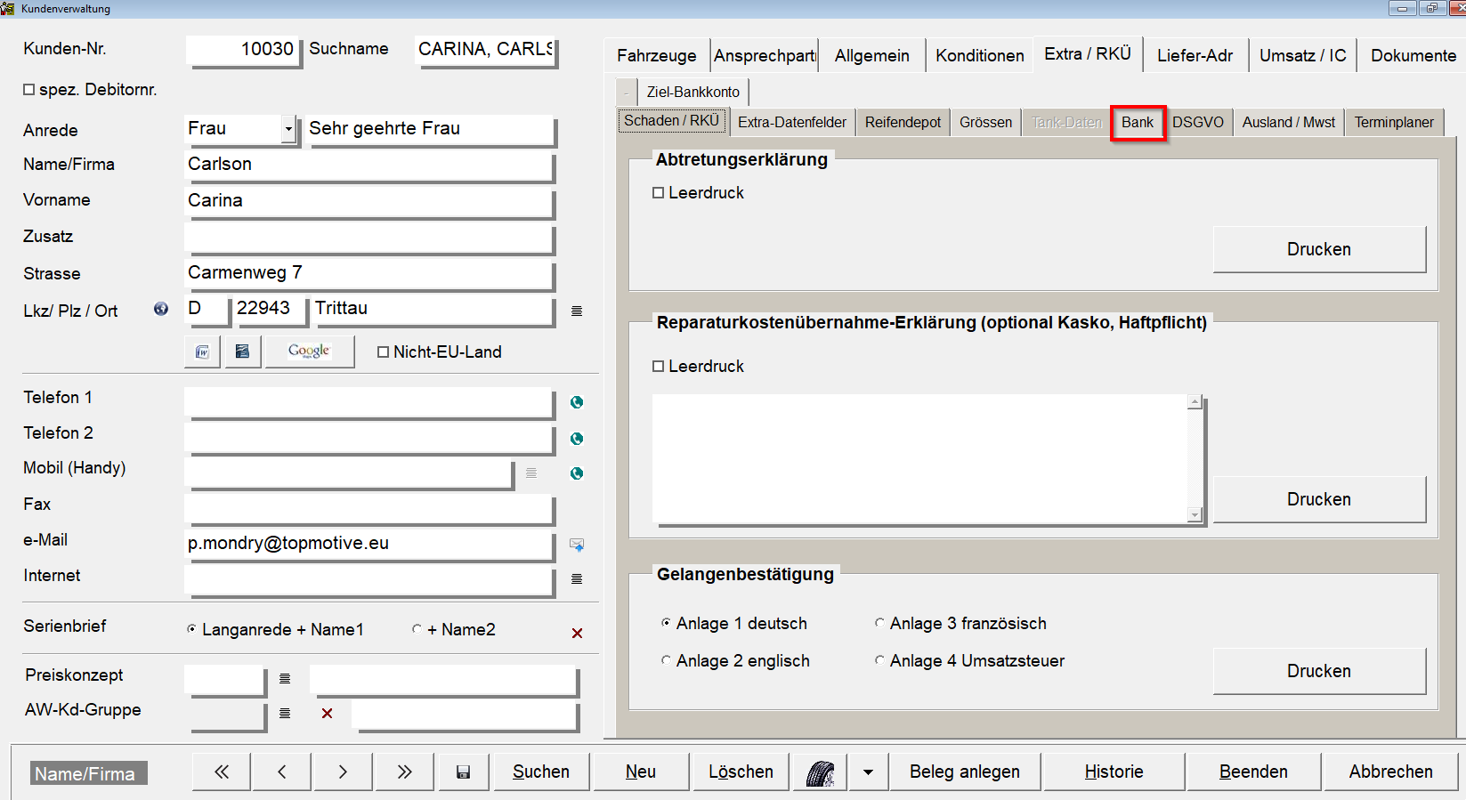
Task: Click into the e-Mail field
Action: tap(369, 545)
